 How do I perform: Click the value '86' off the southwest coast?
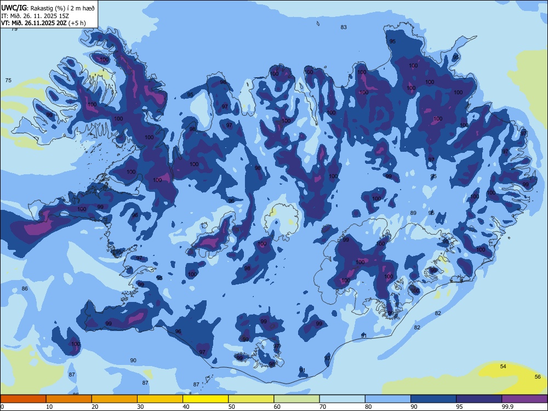(25, 289)
